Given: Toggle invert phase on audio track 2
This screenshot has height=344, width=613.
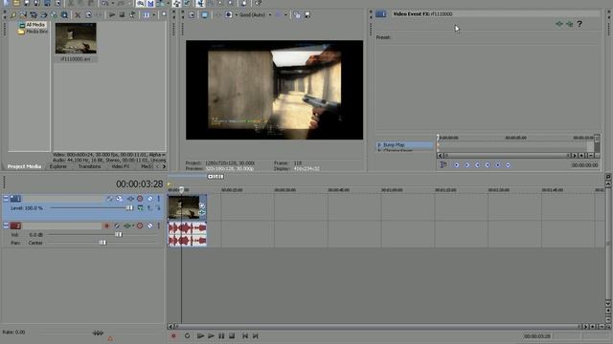Looking at the screenshot, I should click(x=117, y=226).
